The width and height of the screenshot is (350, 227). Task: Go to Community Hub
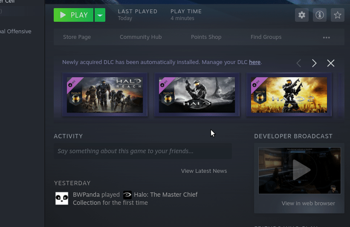141,37
